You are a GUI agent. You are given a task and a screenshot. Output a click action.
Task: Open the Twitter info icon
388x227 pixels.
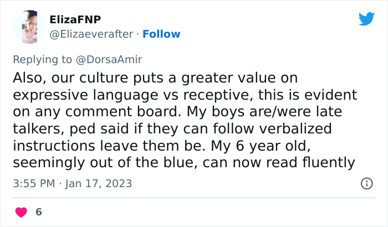[x=366, y=183]
